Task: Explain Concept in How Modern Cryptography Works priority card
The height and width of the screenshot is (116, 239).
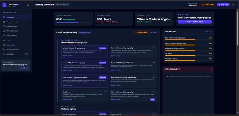Action: [x=68, y=85]
